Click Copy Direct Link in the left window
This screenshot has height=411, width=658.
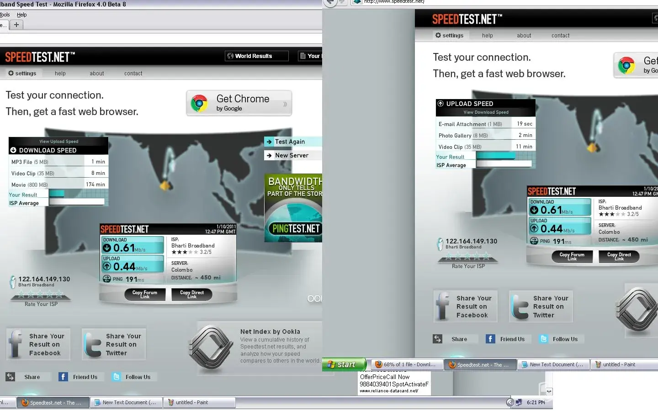pyautogui.click(x=192, y=295)
